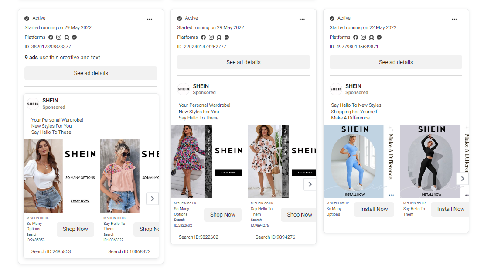Image resolution: width=484 pixels, height=271 pixels.
Task: Open the options menu on the 22 May 2022 ad
Action: pos(455,20)
